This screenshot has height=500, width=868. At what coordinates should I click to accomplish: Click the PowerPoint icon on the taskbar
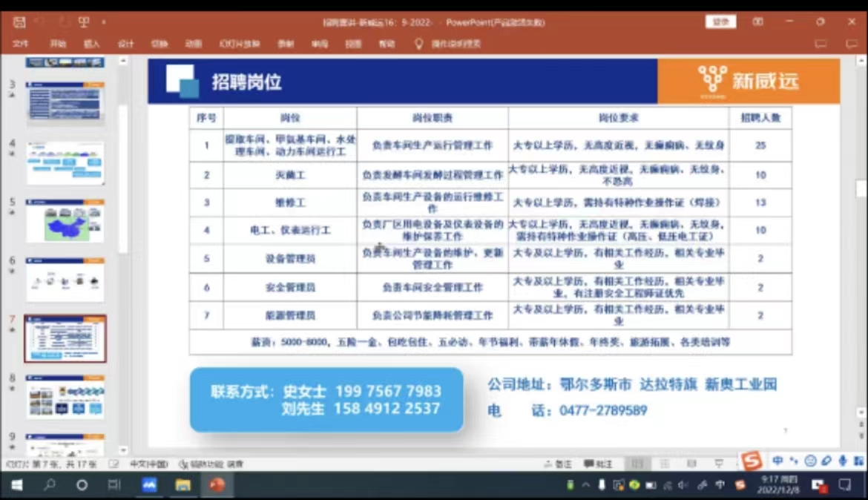(x=217, y=486)
